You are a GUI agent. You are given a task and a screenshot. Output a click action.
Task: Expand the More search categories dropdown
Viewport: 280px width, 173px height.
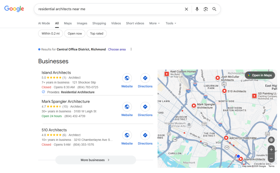pos(155,23)
